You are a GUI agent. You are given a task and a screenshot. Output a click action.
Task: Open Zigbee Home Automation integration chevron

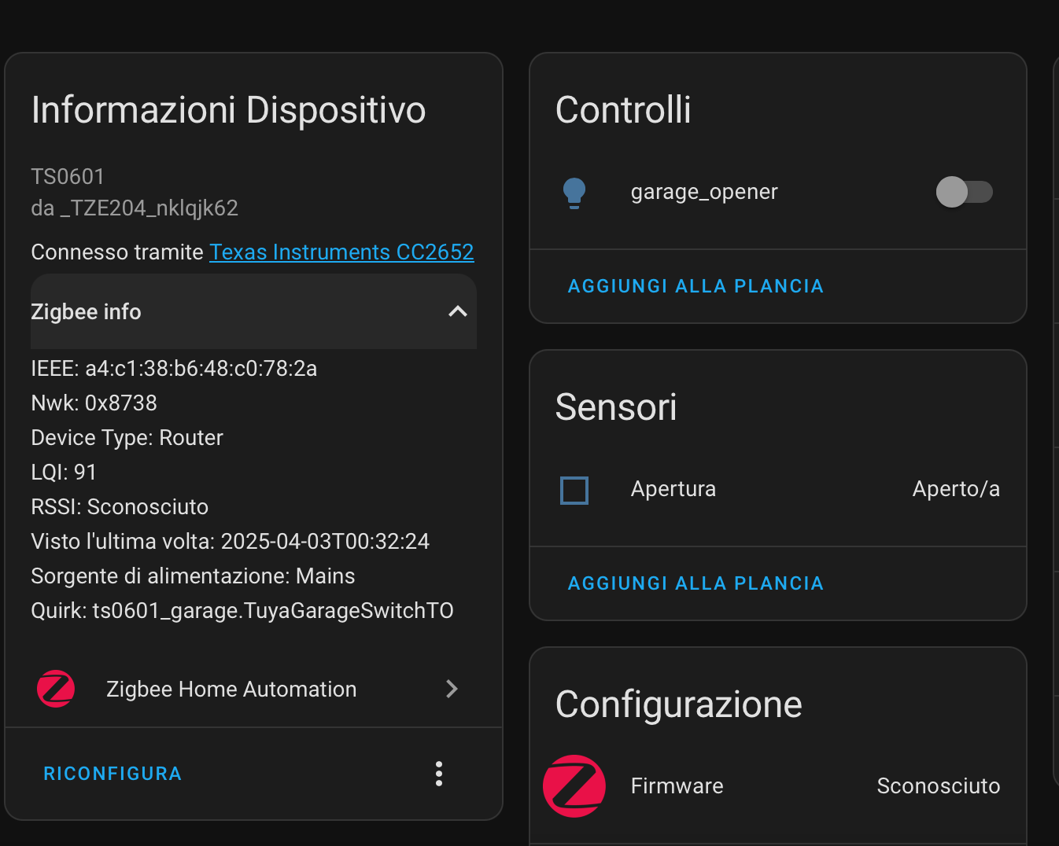pyautogui.click(x=452, y=689)
